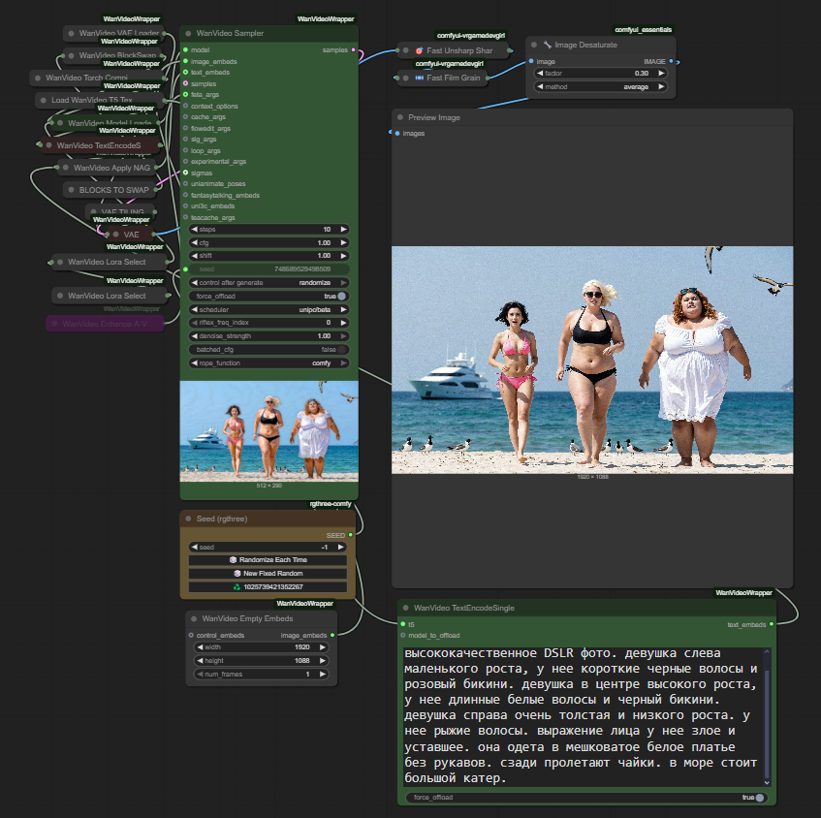Click the large beach image in Preview Image

click(x=592, y=360)
